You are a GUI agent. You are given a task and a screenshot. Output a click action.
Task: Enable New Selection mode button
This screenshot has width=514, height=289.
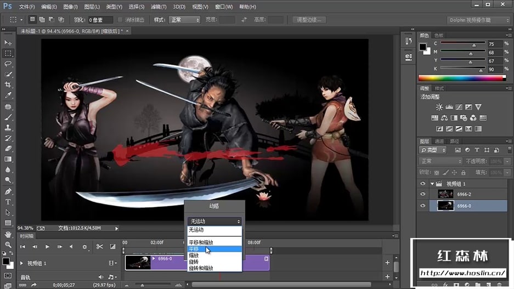coord(32,20)
